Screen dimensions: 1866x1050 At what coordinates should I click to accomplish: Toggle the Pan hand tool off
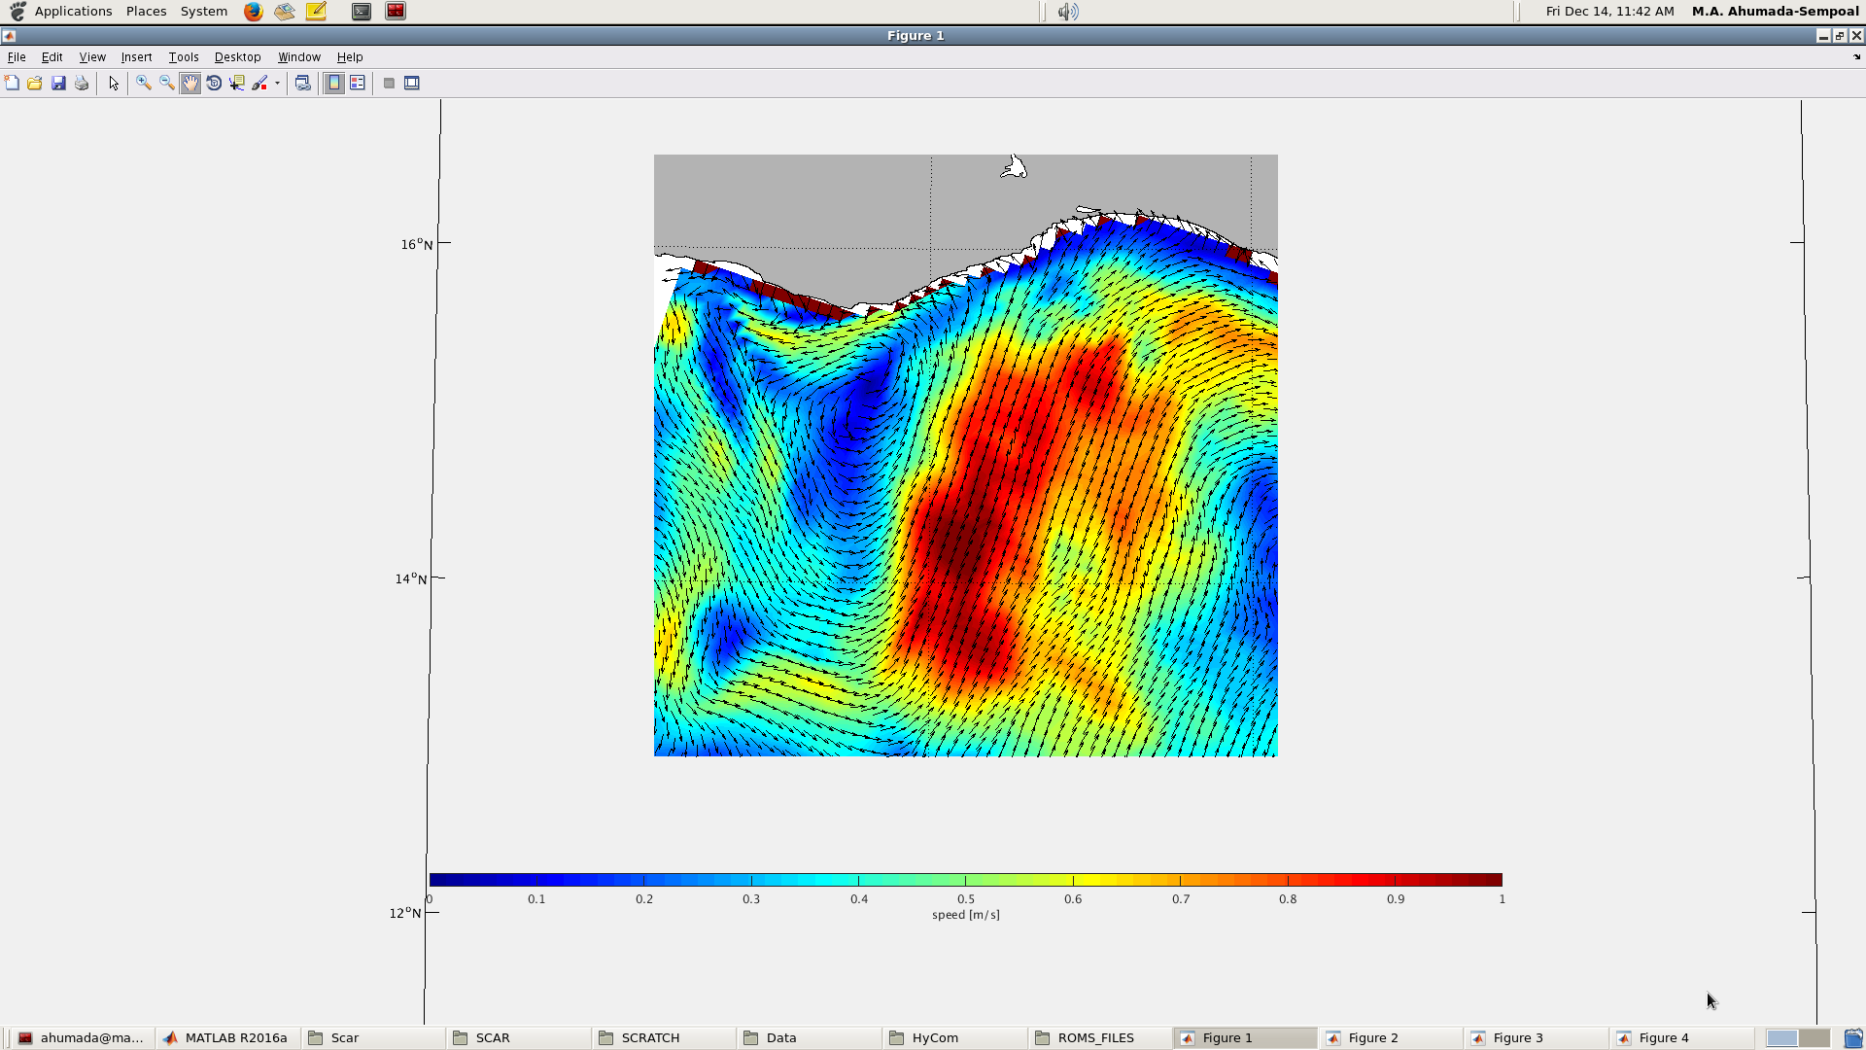click(190, 84)
